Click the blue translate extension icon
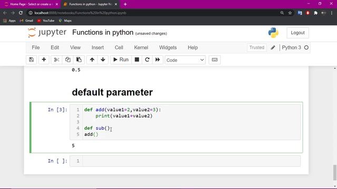The width and height of the screenshot is (337, 189). (x=300, y=13)
